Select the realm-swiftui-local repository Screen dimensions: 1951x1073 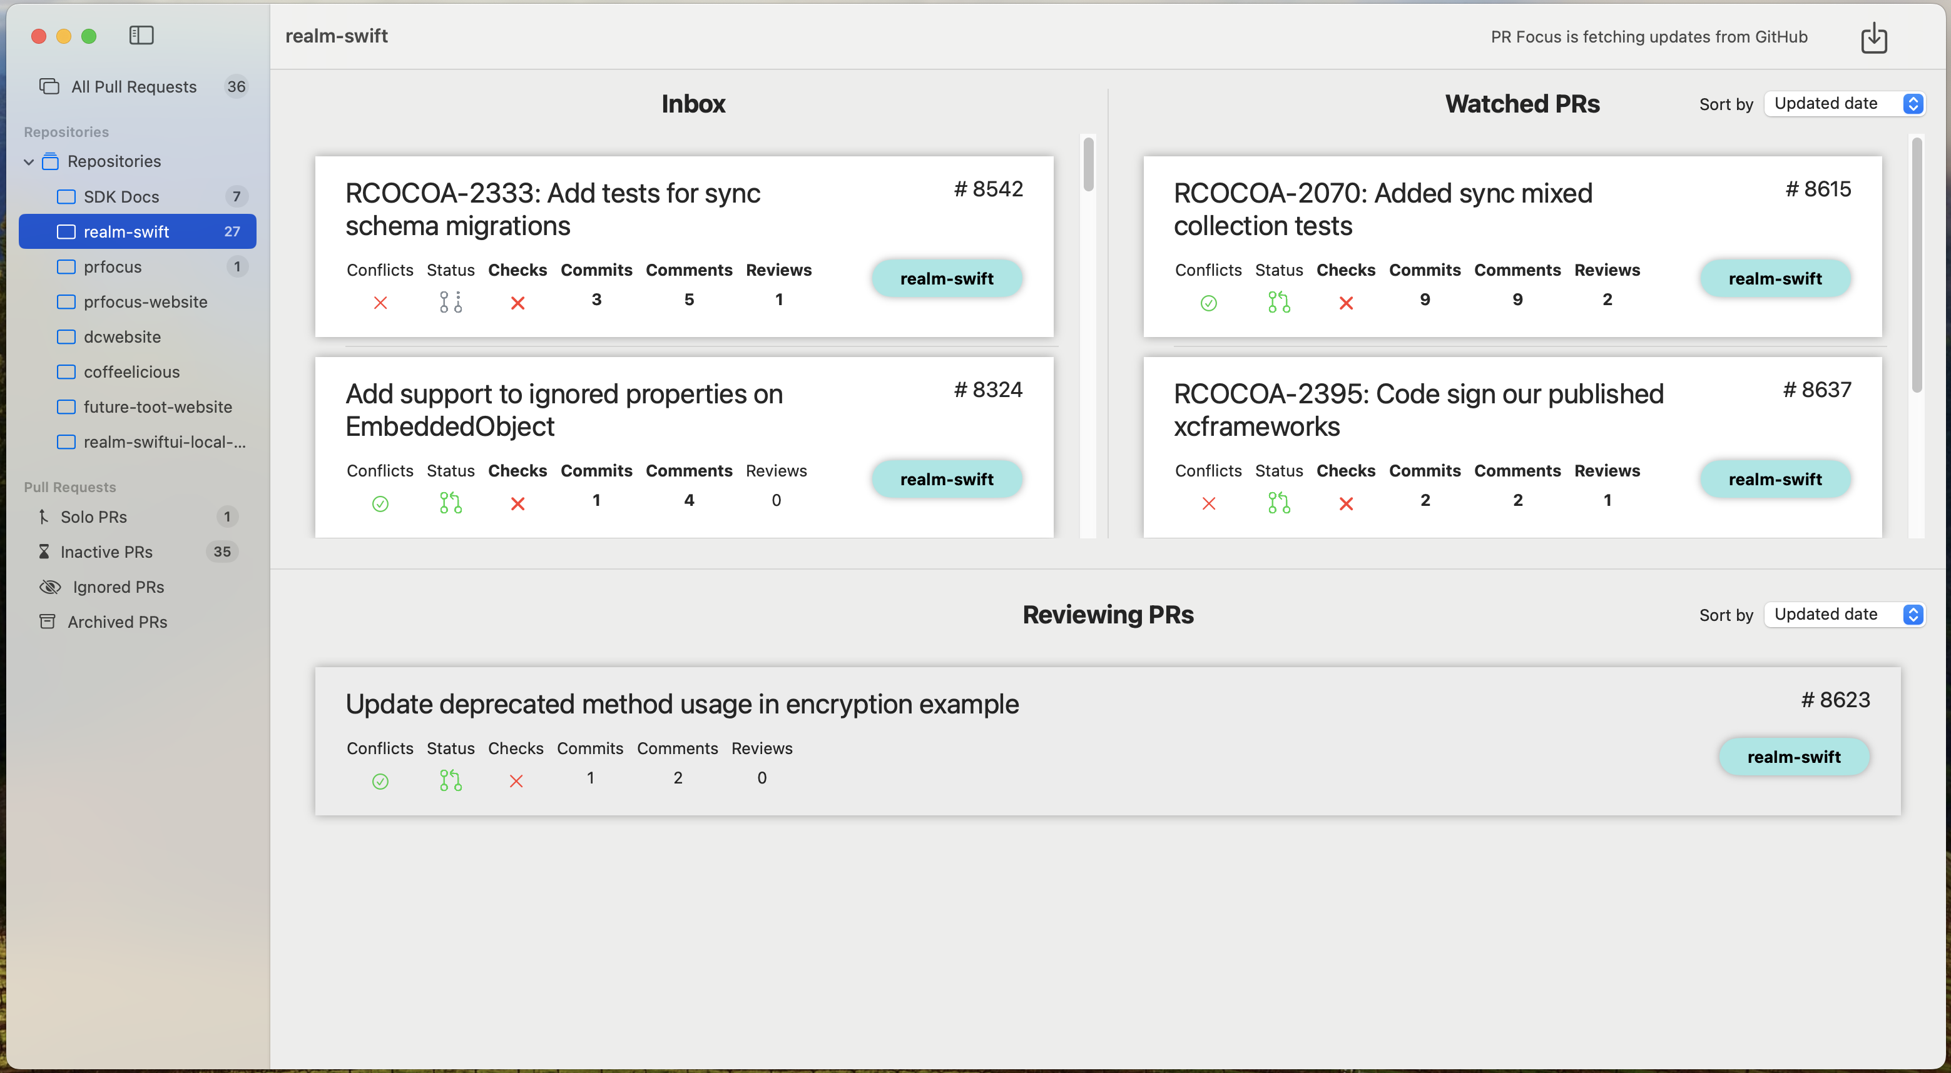tap(137, 441)
